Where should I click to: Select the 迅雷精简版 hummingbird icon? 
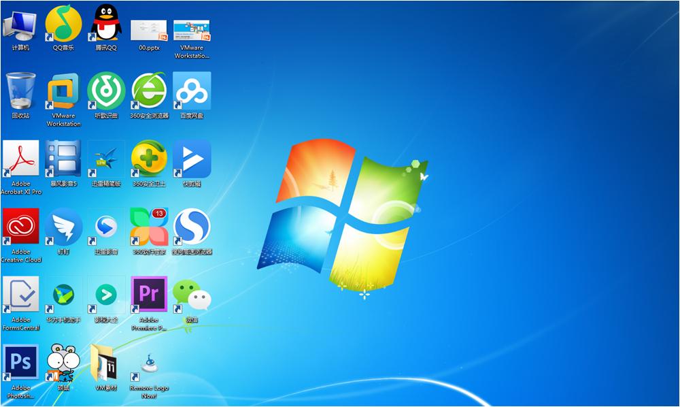click(106, 159)
